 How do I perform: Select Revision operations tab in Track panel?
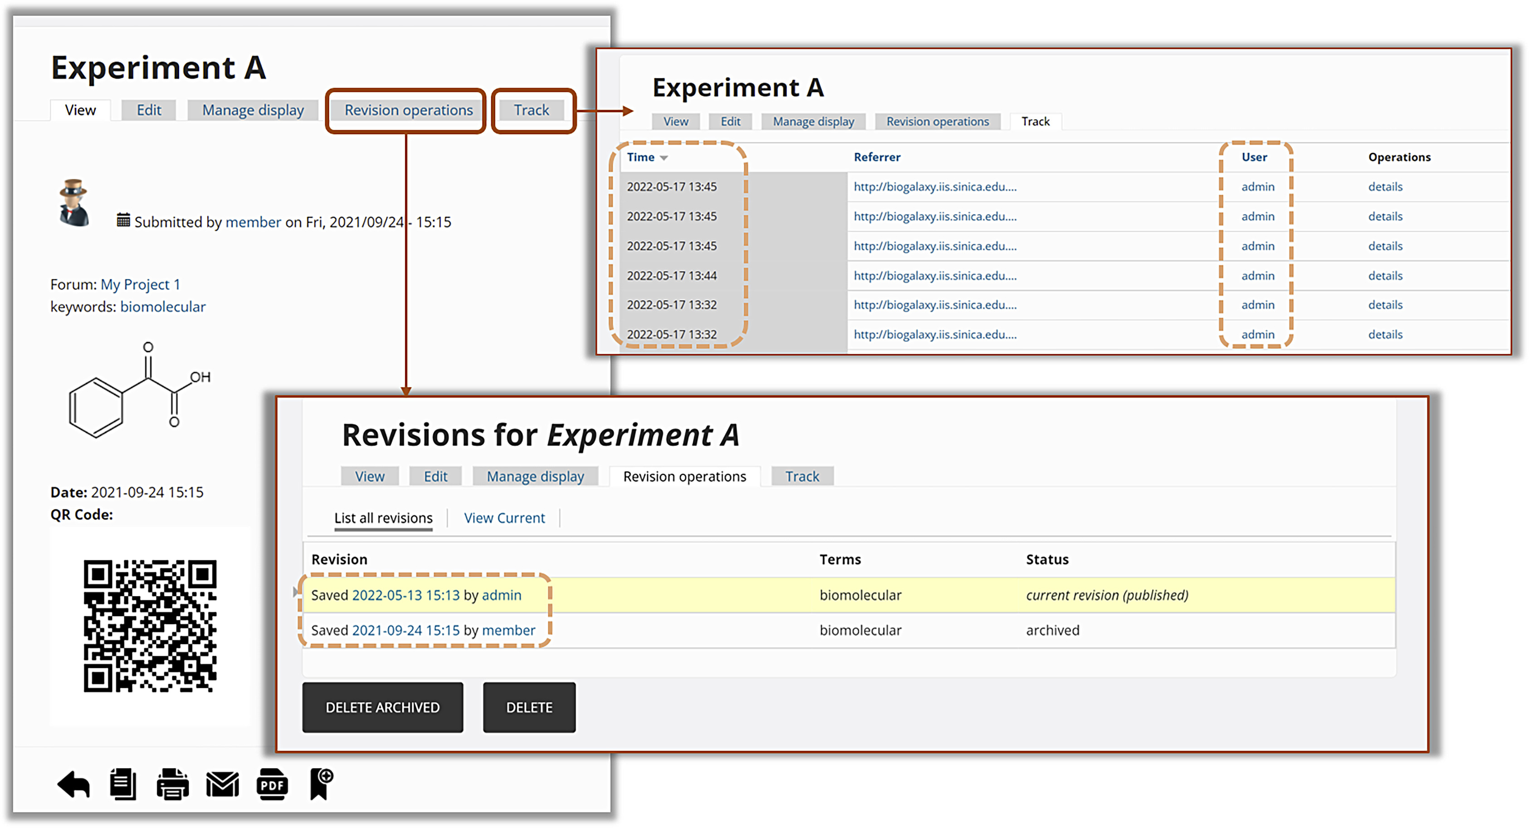tap(937, 122)
